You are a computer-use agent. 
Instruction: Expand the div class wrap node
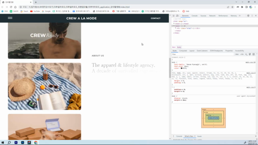[x=176, y=28]
